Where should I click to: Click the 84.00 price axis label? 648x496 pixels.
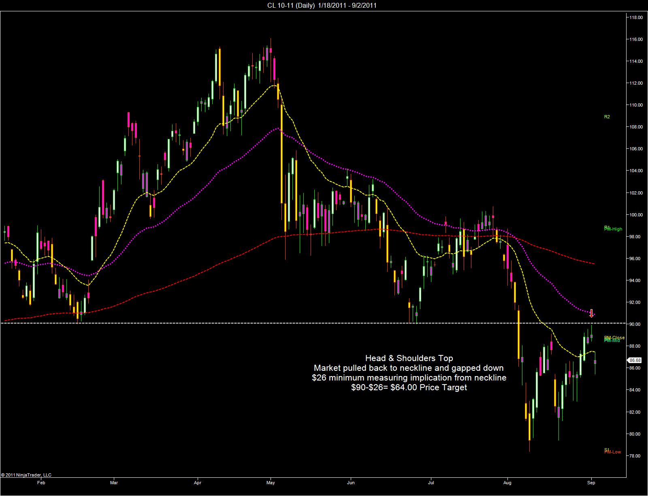[635, 390]
